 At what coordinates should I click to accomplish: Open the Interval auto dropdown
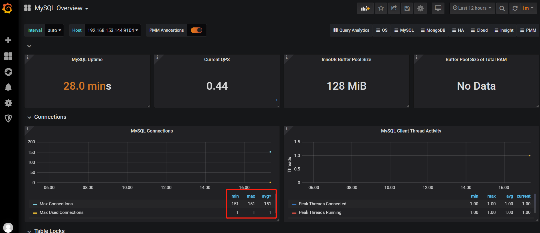(54, 30)
